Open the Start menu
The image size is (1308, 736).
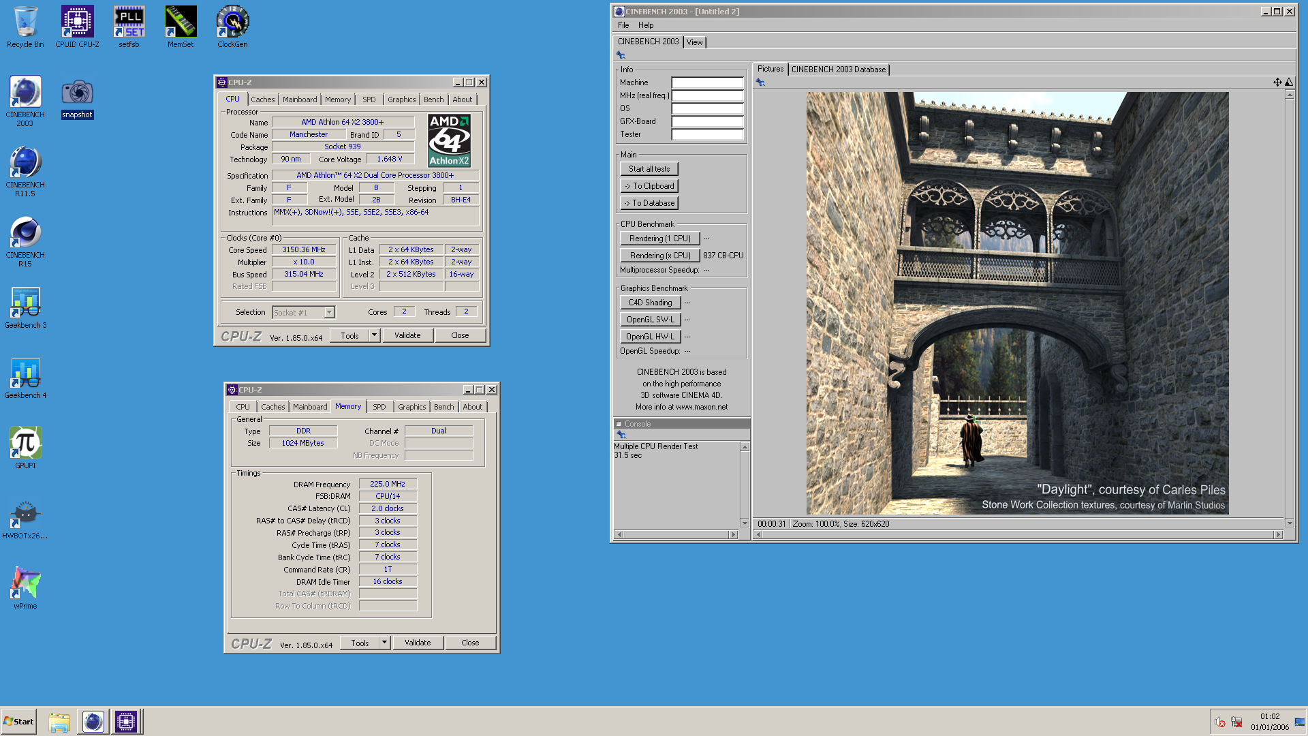(18, 722)
